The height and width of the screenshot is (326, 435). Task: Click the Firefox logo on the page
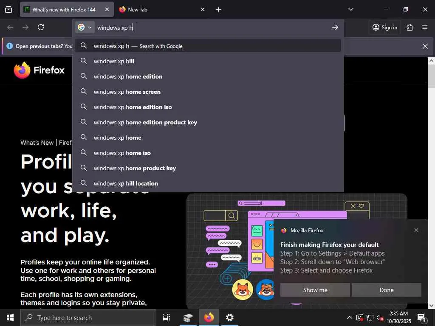[39, 70]
